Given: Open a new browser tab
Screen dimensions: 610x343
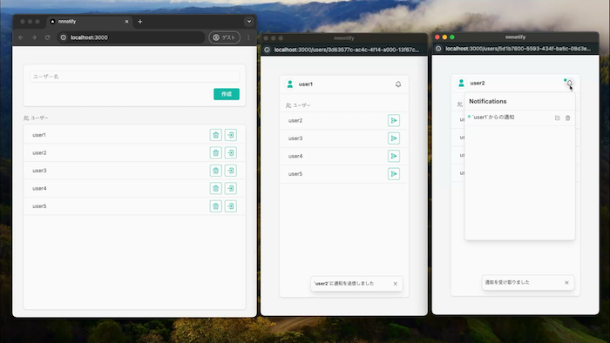Looking at the screenshot, I should (x=140, y=22).
